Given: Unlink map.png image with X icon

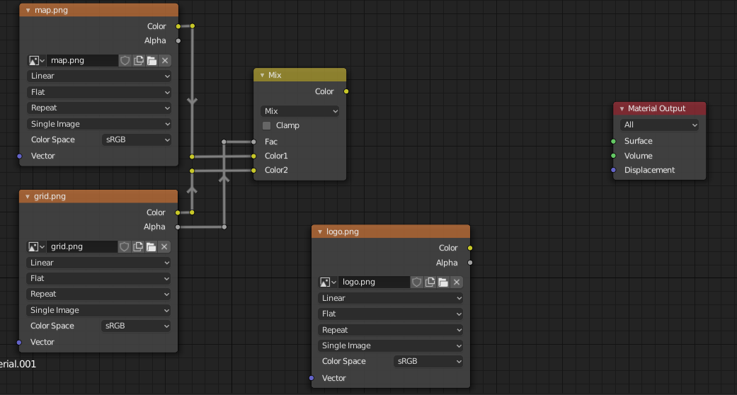Looking at the screenshot, I should [x=164, y=61].
